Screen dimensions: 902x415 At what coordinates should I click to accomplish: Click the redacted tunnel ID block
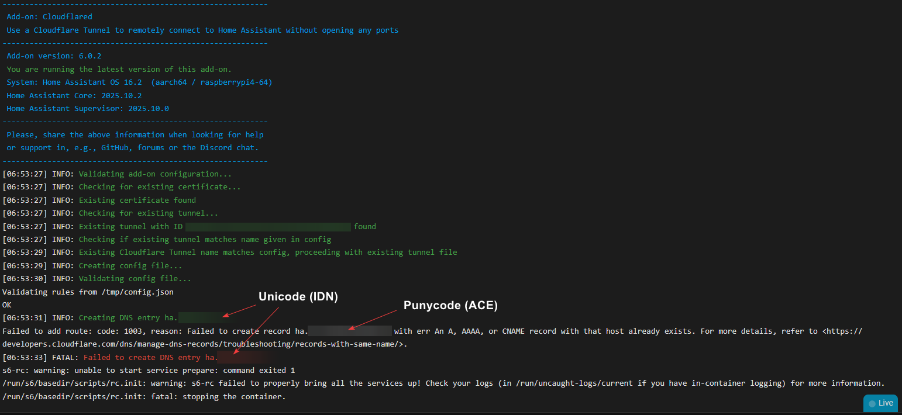click(x=268, y=226)
